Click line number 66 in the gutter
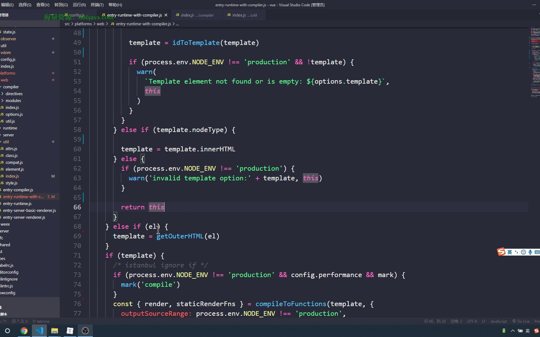The image size is (540, 337). tap(77, 207)
